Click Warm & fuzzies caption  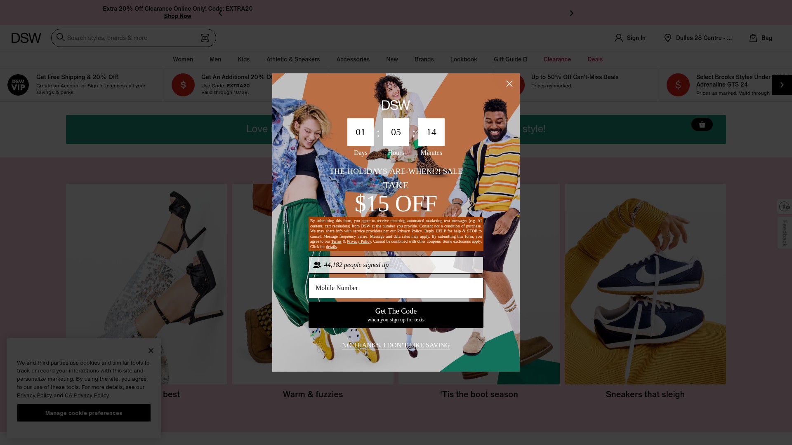[313, 394]
